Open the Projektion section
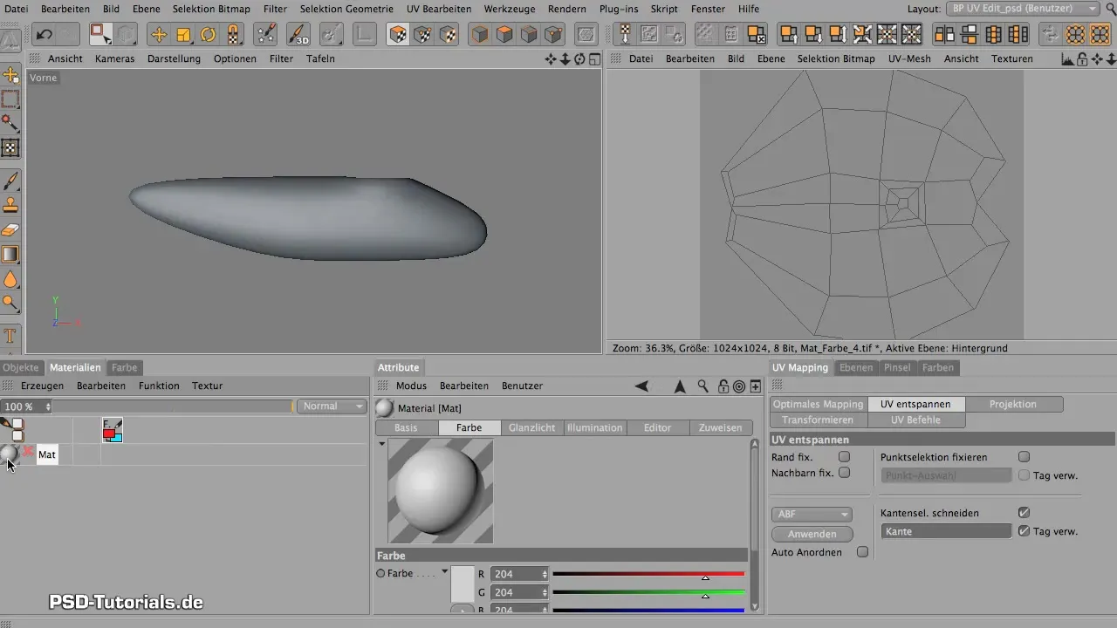 (x=1013, y=405)
